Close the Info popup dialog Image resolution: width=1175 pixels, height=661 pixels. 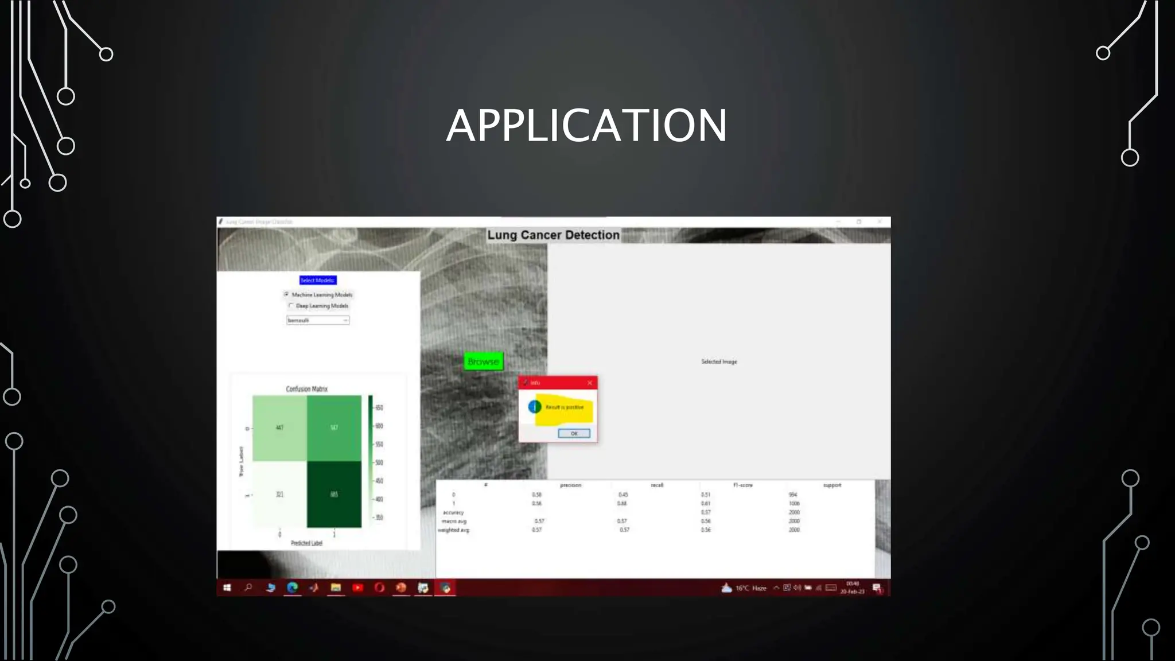(589, 383)
